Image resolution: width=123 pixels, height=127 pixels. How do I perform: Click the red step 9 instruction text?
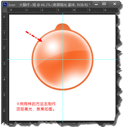click(x=36, y=106)
